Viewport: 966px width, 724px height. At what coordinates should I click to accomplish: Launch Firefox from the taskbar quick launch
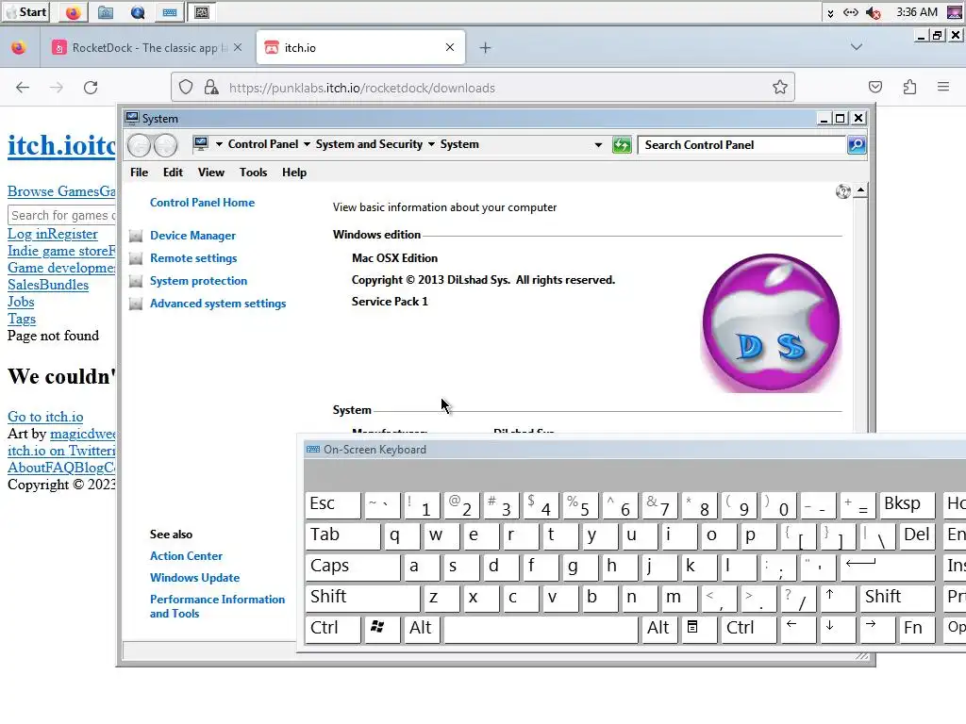click(x=74, y=12)
